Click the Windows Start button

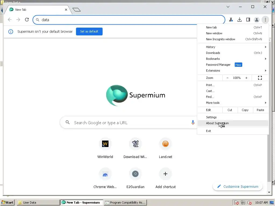click(x=7, y=203)
